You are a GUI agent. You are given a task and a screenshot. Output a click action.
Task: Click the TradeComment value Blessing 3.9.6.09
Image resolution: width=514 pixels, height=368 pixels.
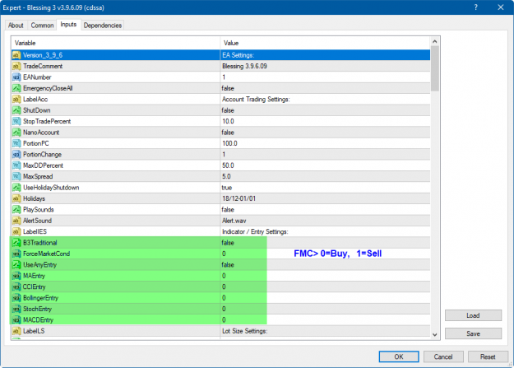click(x=244, y=66)
